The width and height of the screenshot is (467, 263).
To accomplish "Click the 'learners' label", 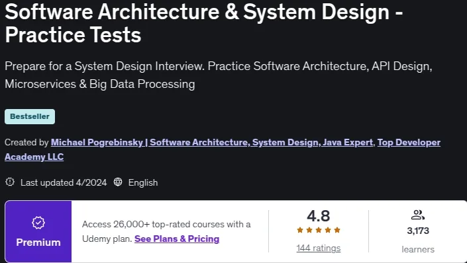I will point(418,249).
